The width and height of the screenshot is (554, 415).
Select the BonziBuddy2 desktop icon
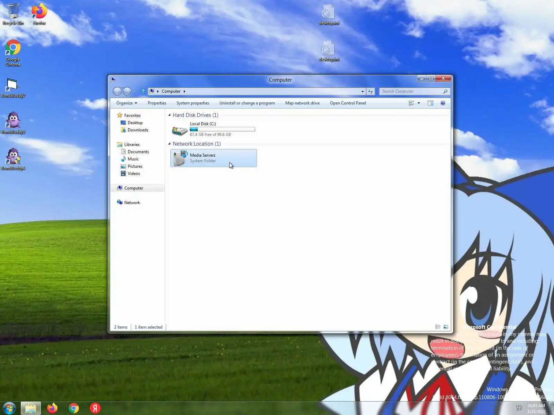13,87
